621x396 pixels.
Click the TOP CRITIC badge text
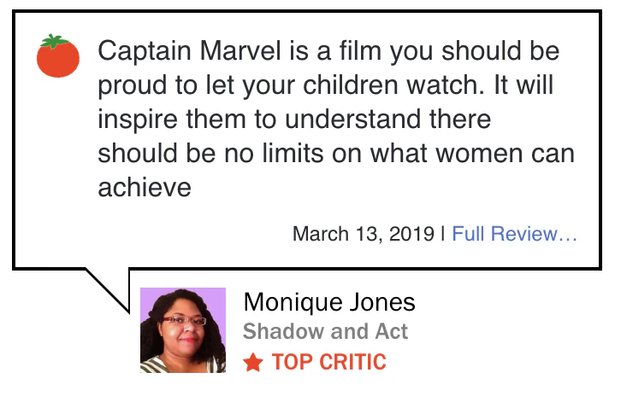(x=329, y=363)
